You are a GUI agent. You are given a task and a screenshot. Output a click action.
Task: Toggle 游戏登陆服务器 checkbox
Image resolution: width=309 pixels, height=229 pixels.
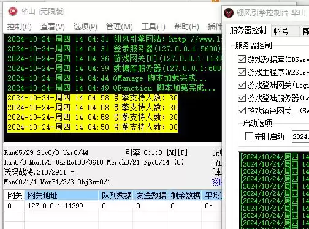coord(242,98)
